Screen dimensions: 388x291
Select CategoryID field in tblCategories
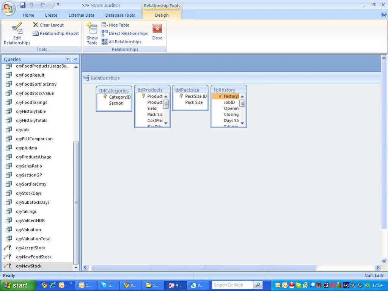tap(120, 97)
